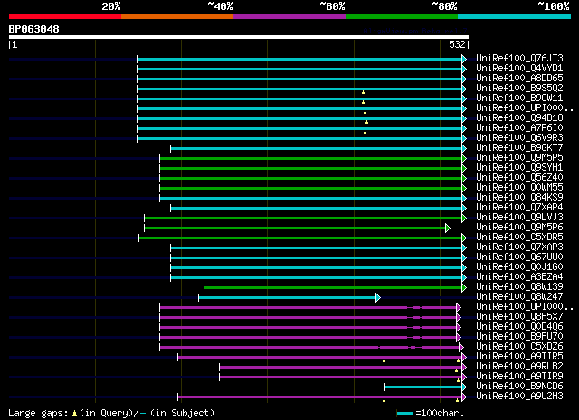Screen dimensions: 579x420
Task: Click the red 20% identity legend segment
Action: coord(65,16)
